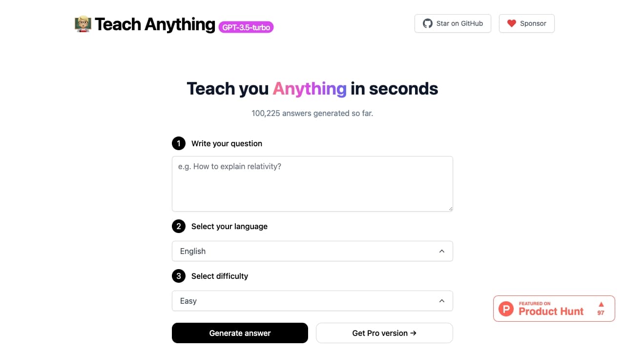Visit the Product Hunt featured badge
The image size is (625, 351).
[x=554, y=308]
